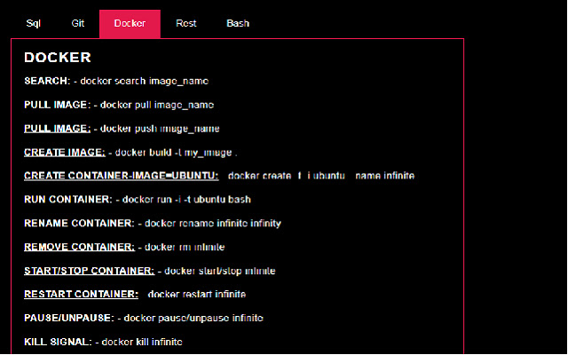Click the CREATE CONTAINER-IMAGE=UBUNTU label

pos(122,176)
